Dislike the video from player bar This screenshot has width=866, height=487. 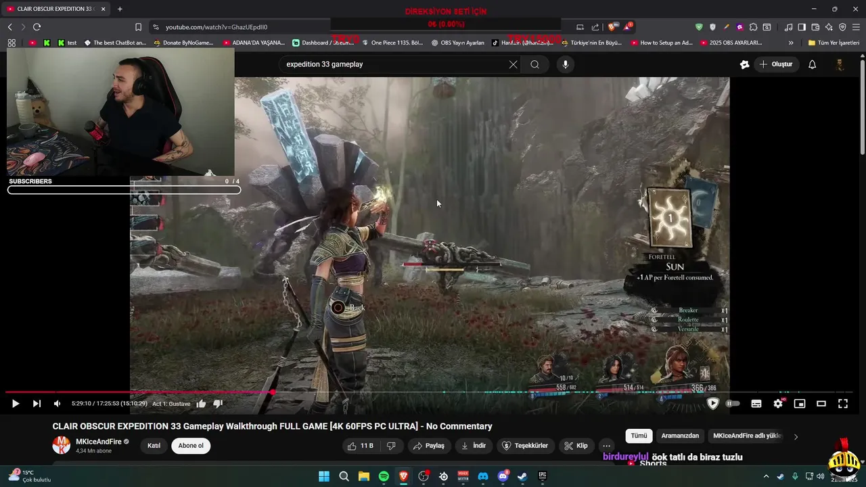(218, 404)
